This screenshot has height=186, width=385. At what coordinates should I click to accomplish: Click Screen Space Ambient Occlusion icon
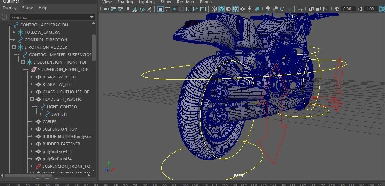pyautogui.click(x=268, y=9)
